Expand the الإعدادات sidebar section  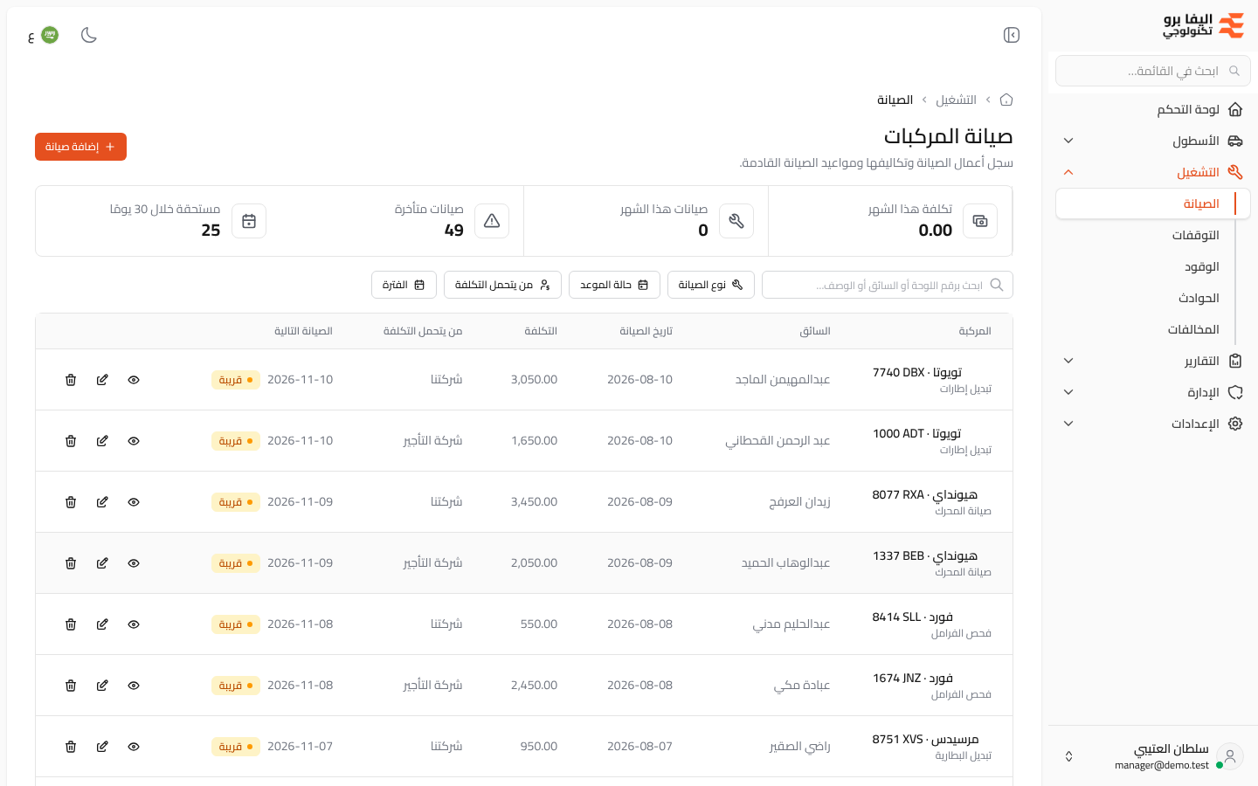coord(1153,424)
